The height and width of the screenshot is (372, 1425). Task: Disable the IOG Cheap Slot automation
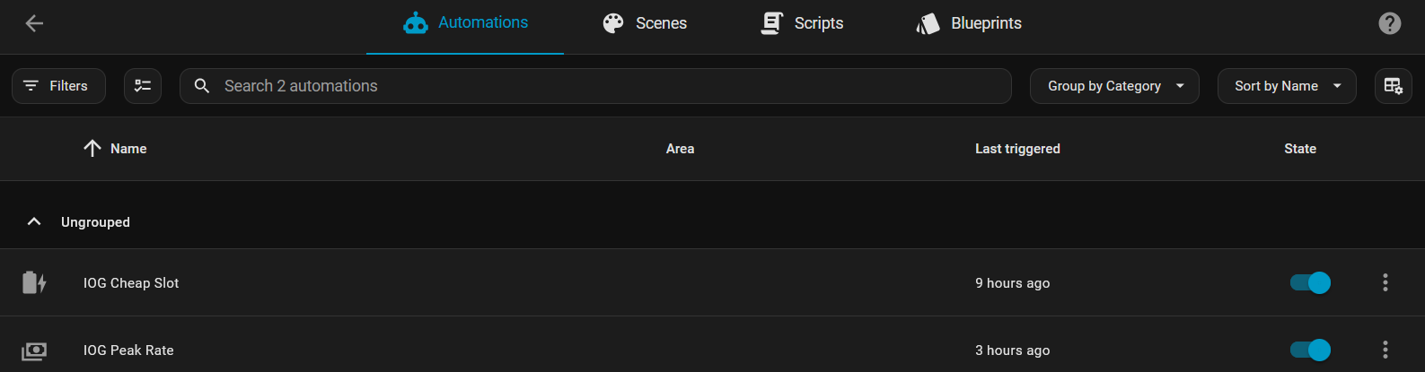[1310, 283]
